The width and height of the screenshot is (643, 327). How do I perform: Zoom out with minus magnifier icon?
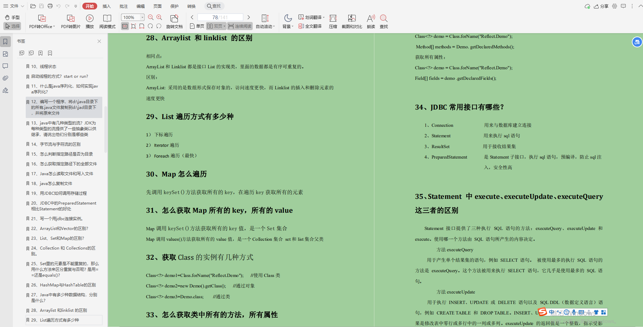click(x=151, y=17)
